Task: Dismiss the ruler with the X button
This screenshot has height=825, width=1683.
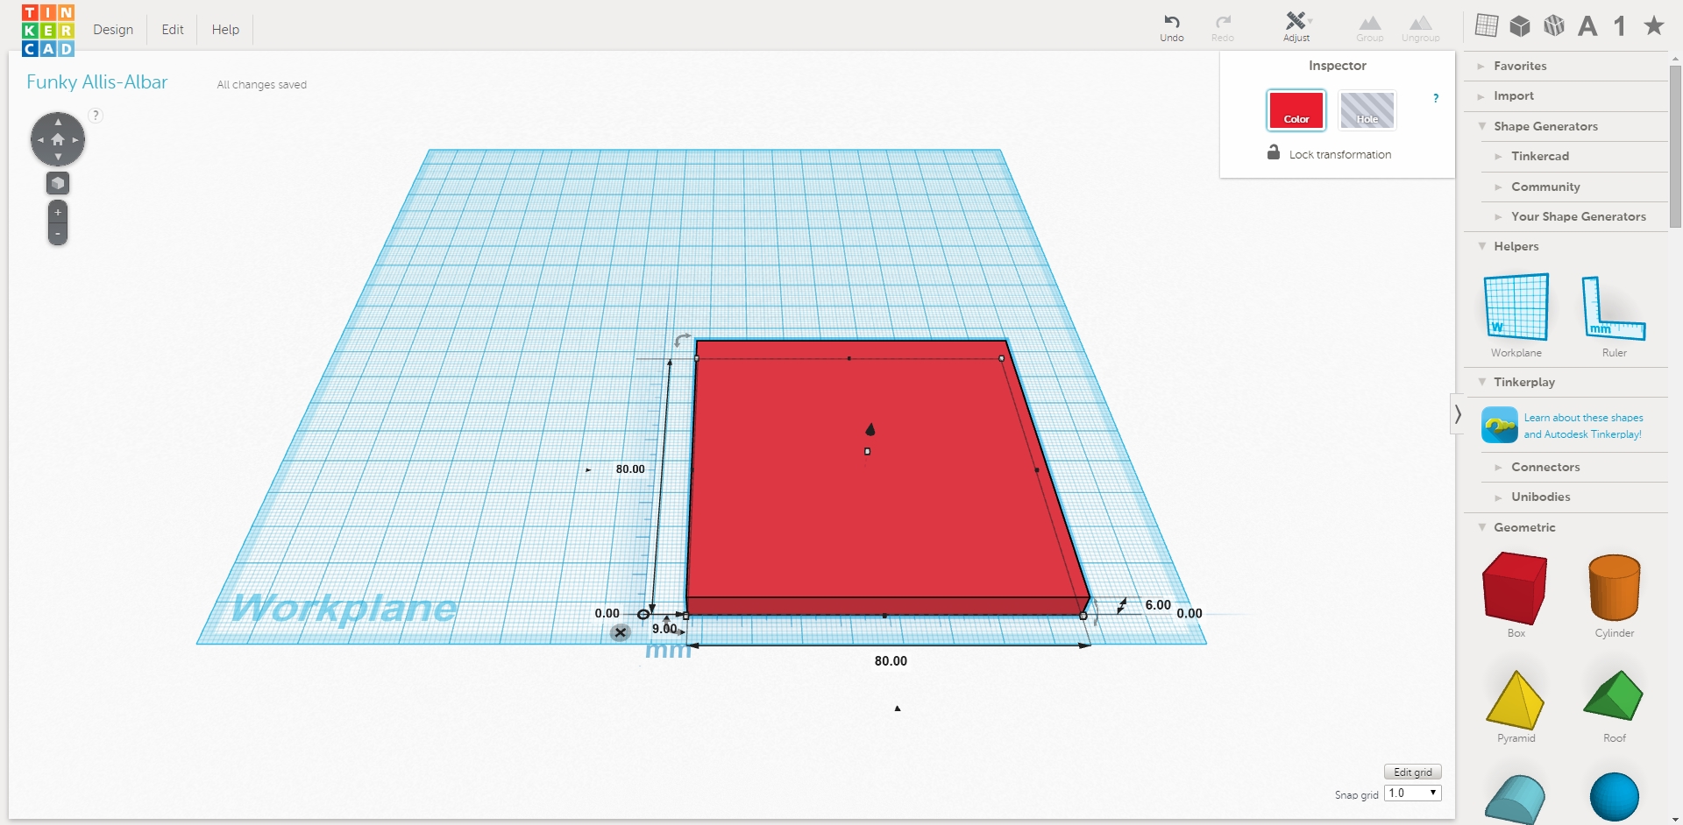Action: tap(621, 632)
